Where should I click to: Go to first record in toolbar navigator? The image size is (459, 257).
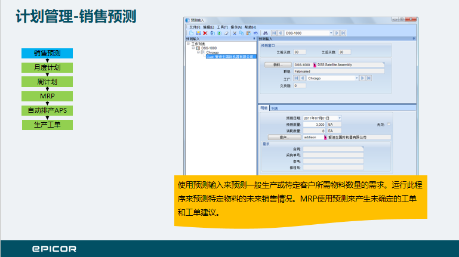pos(274,33)
